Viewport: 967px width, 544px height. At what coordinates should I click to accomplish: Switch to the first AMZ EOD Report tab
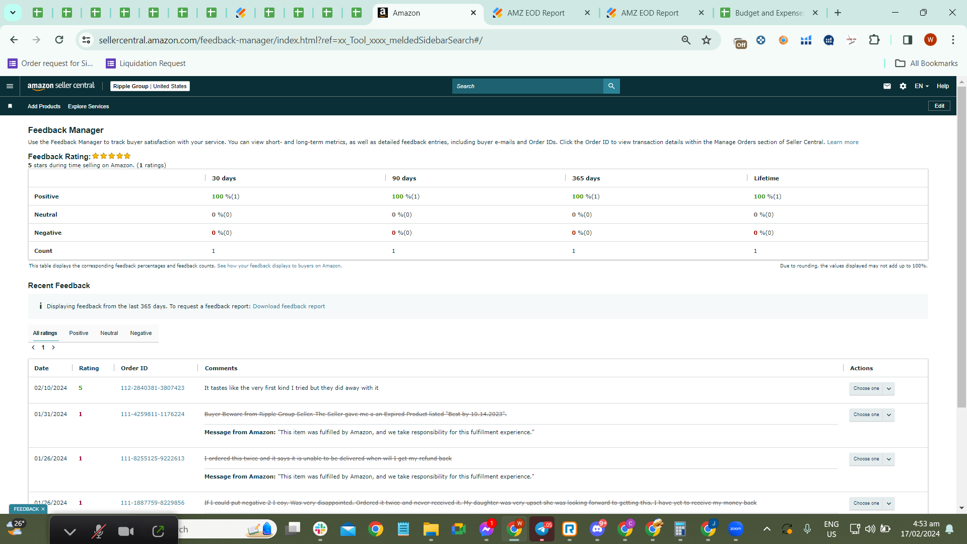tap(541, 13)
